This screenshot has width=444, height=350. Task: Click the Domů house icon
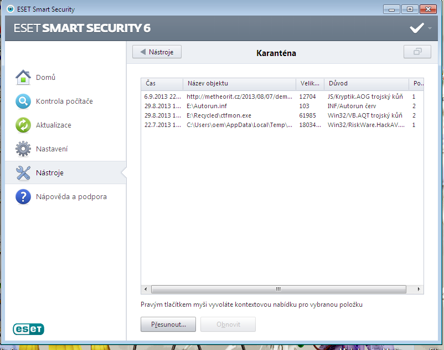coord(23,78)
